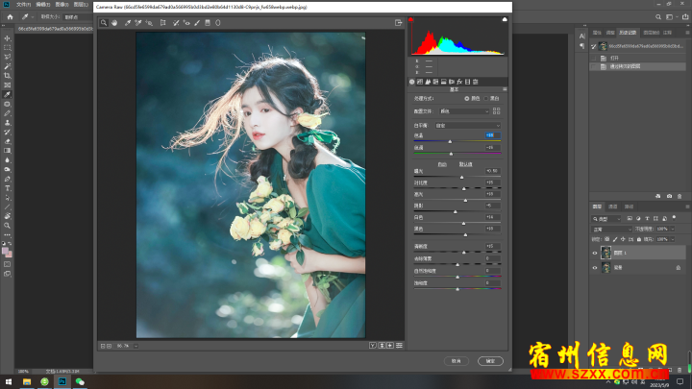Select the Graduated Filter tool
Screen dimensions: 692x389
[x=208, y=23]
